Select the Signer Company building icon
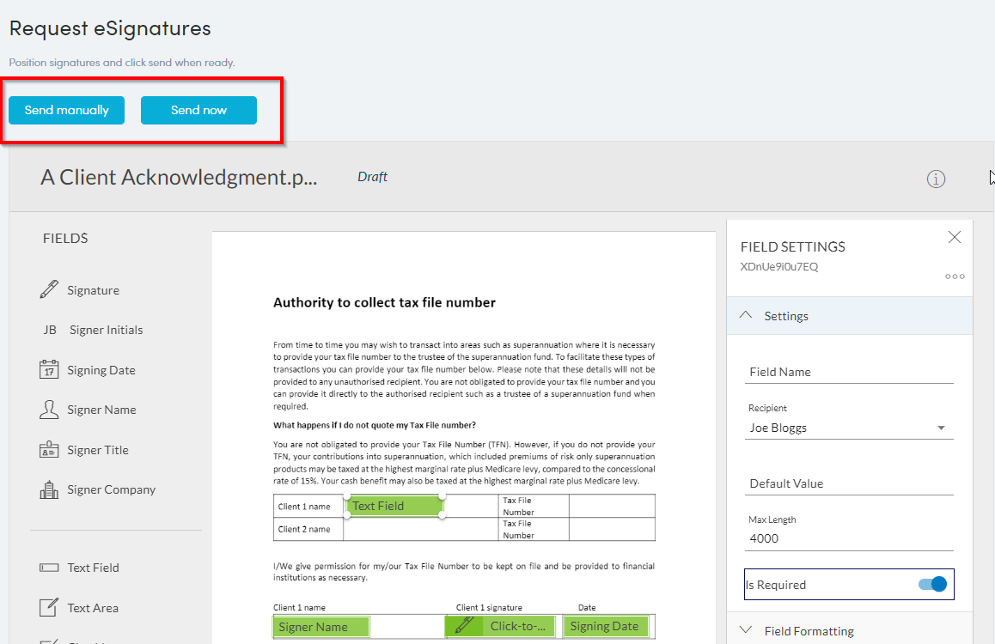Screen dimensions: 995x644 (x=49, y=489)
